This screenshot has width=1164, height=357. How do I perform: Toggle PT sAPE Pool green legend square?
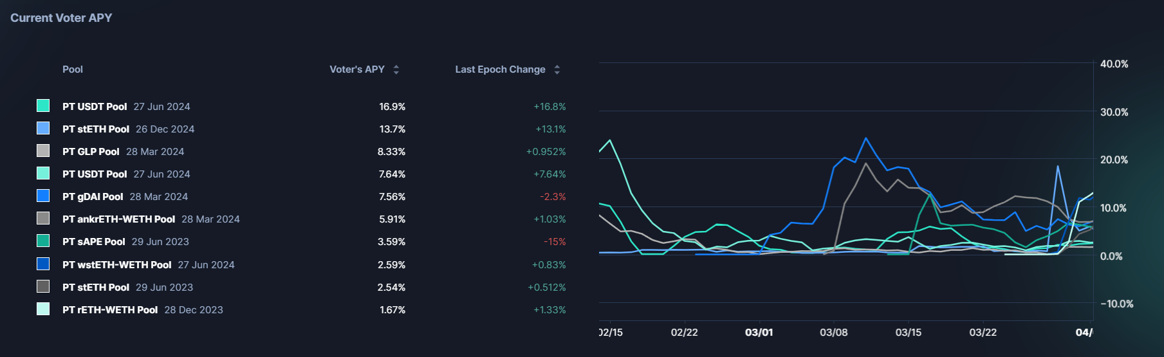tap(43, 241)
